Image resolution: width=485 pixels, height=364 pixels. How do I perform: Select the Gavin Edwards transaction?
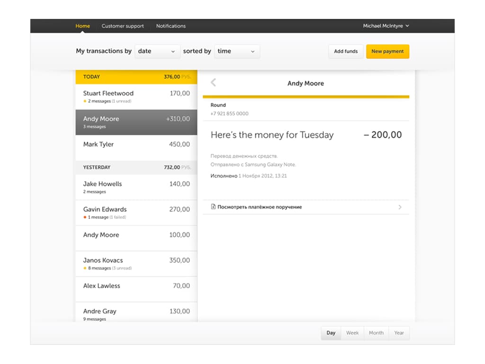coord(136,213)
